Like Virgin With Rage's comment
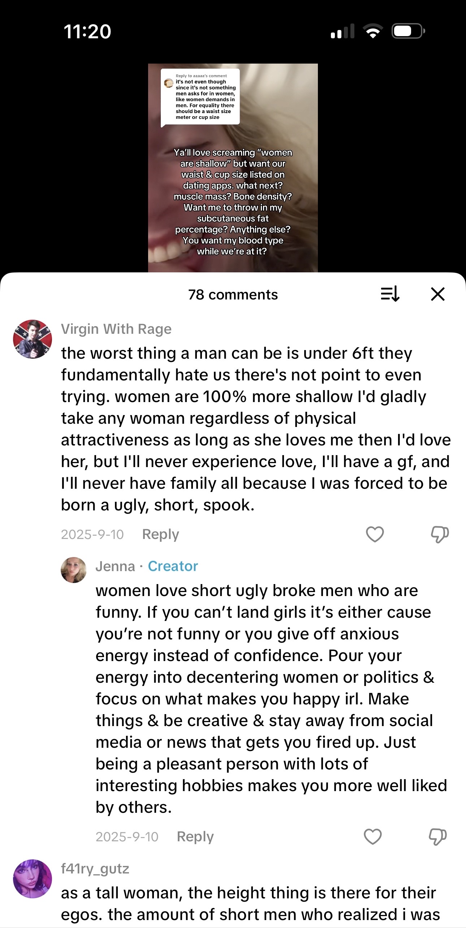The height and width of the screenshot is (928, 466). pos(375,534)
